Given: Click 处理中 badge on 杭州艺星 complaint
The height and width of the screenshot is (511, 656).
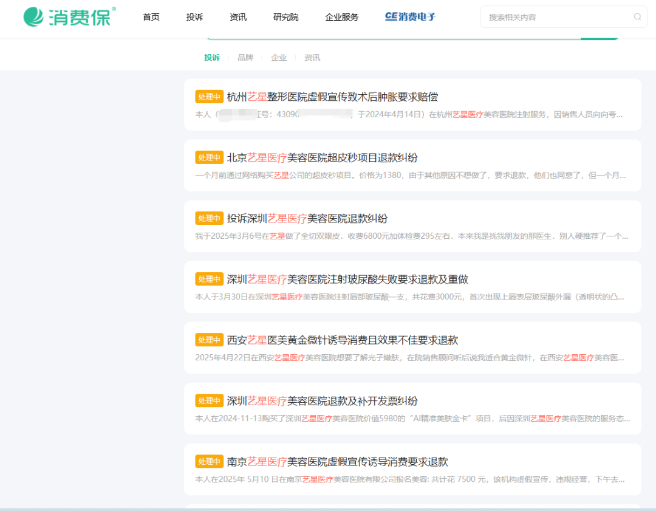Looking at the screenshot, I should click(x=209, y=97).
